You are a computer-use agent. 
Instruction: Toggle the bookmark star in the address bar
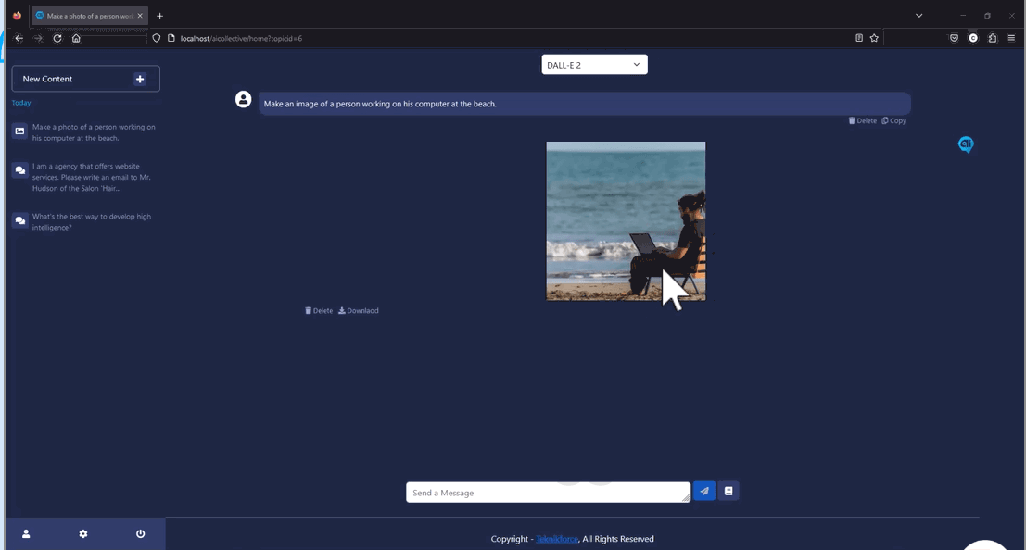[x=872, y=38]
